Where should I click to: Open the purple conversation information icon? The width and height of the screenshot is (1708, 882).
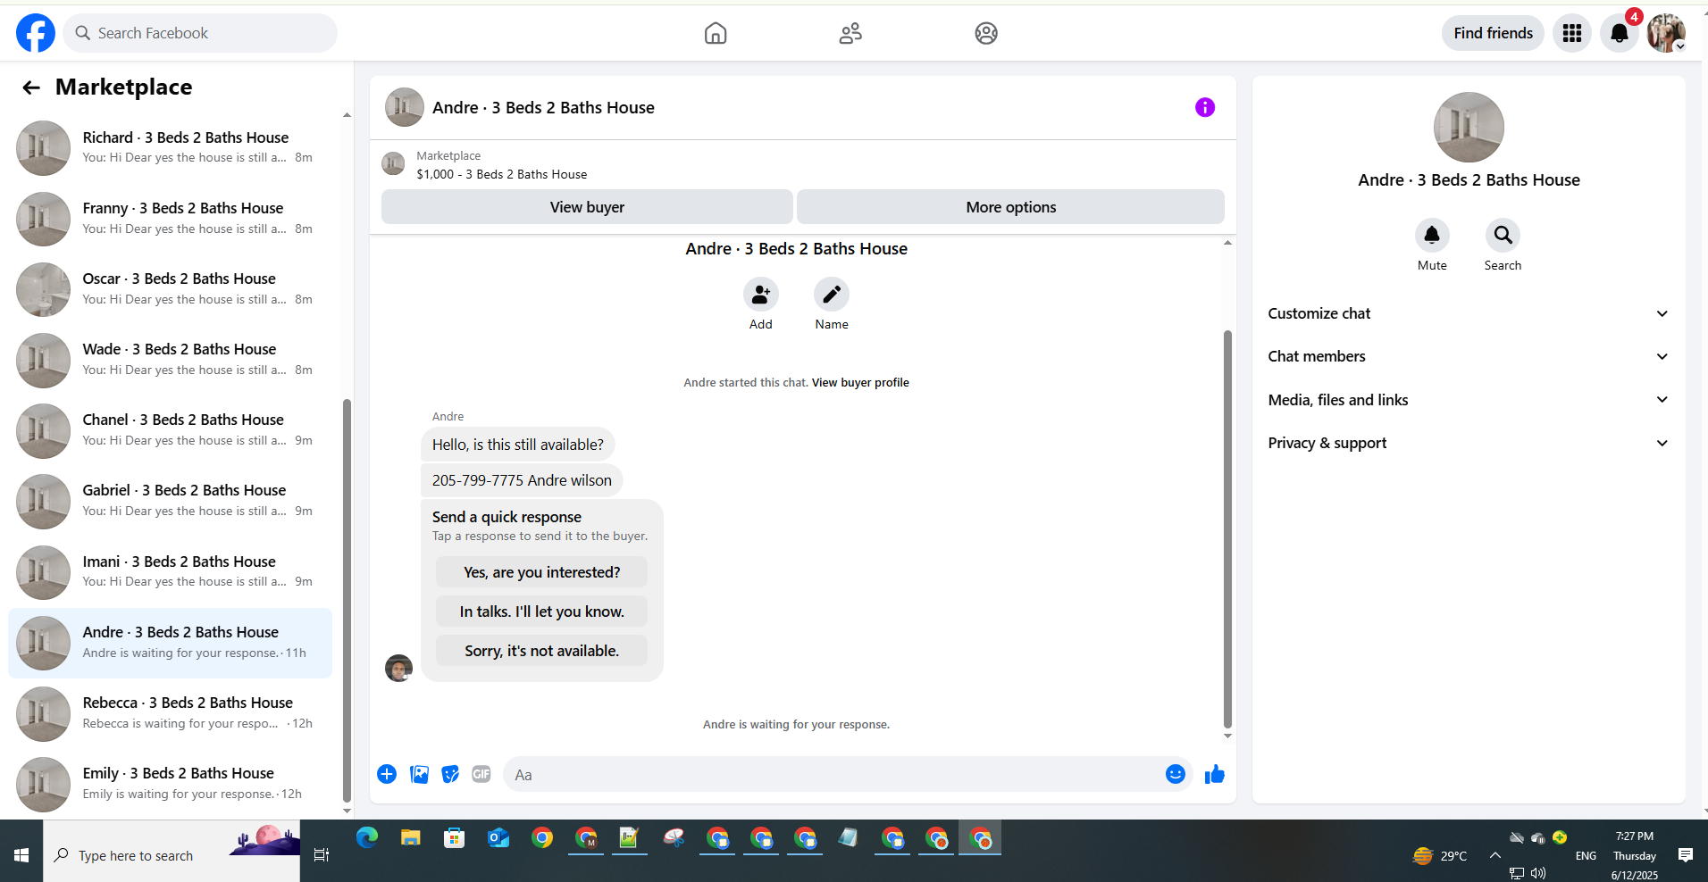click(x=1205, y=107)
